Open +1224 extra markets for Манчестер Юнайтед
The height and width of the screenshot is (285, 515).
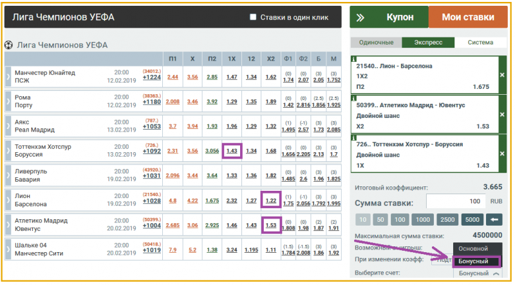(x=152, y=77)
